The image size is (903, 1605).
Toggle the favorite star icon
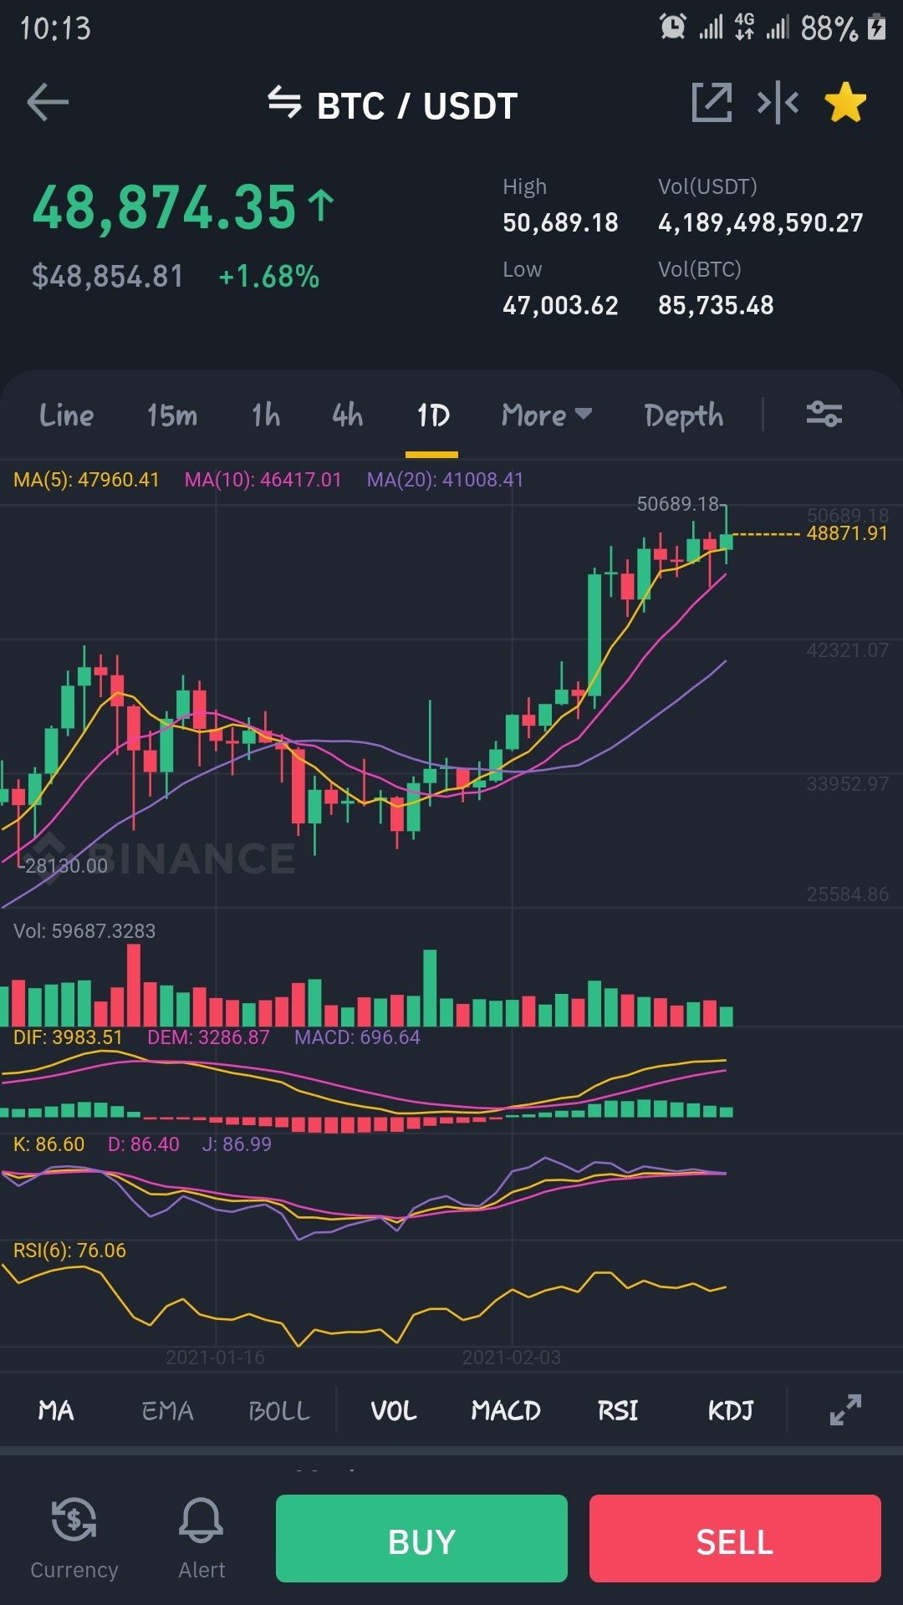845,103
